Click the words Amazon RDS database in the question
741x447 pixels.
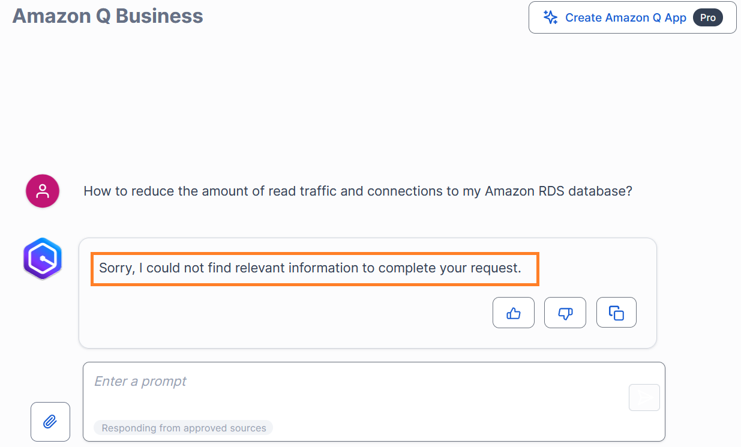(558, 191)
